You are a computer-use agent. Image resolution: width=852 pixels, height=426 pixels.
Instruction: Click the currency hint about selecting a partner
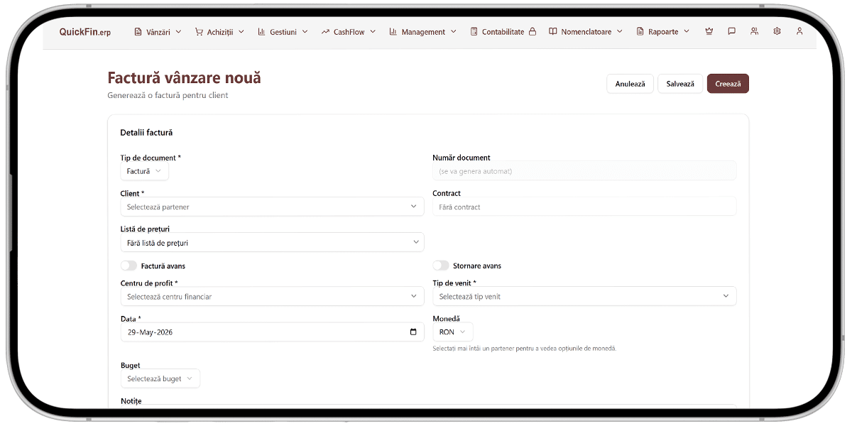pos(525,349)
